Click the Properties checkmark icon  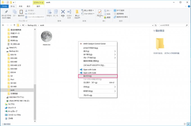tap(100, 12)
